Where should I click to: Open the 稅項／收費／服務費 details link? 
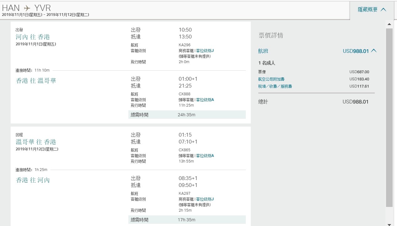(275, 86)
